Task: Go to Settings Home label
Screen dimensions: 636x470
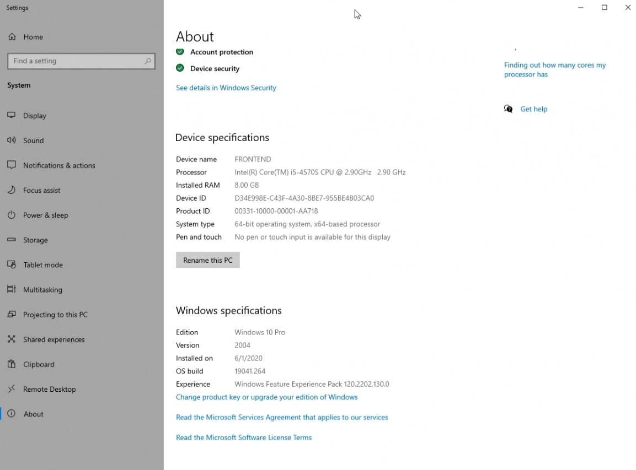Action: [x=33, y=37]
